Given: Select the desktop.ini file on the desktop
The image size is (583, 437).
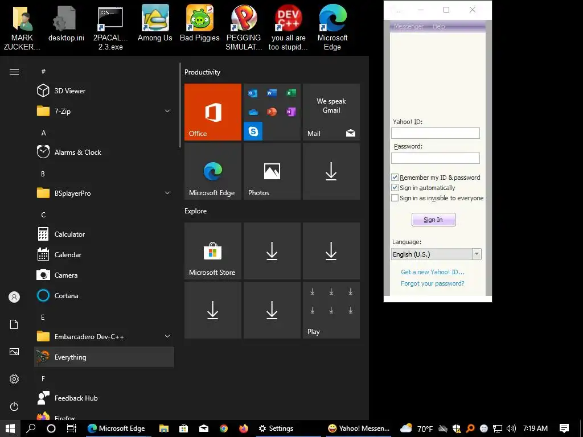Looking at the screenshot, I should 66,23.
